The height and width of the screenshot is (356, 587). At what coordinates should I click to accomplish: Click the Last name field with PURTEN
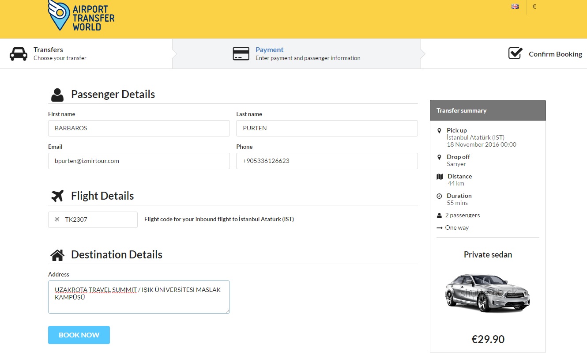coord(327,129)
